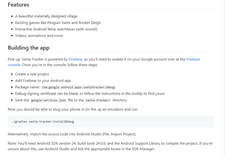Click the 'Exciting games like Penguin Swim' item
This screenshot has width=225, height=156.
click(x=58, y=23)
